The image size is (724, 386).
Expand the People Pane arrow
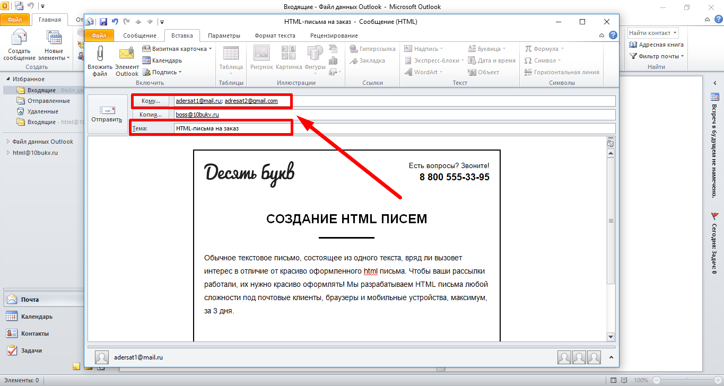point(610,357)
